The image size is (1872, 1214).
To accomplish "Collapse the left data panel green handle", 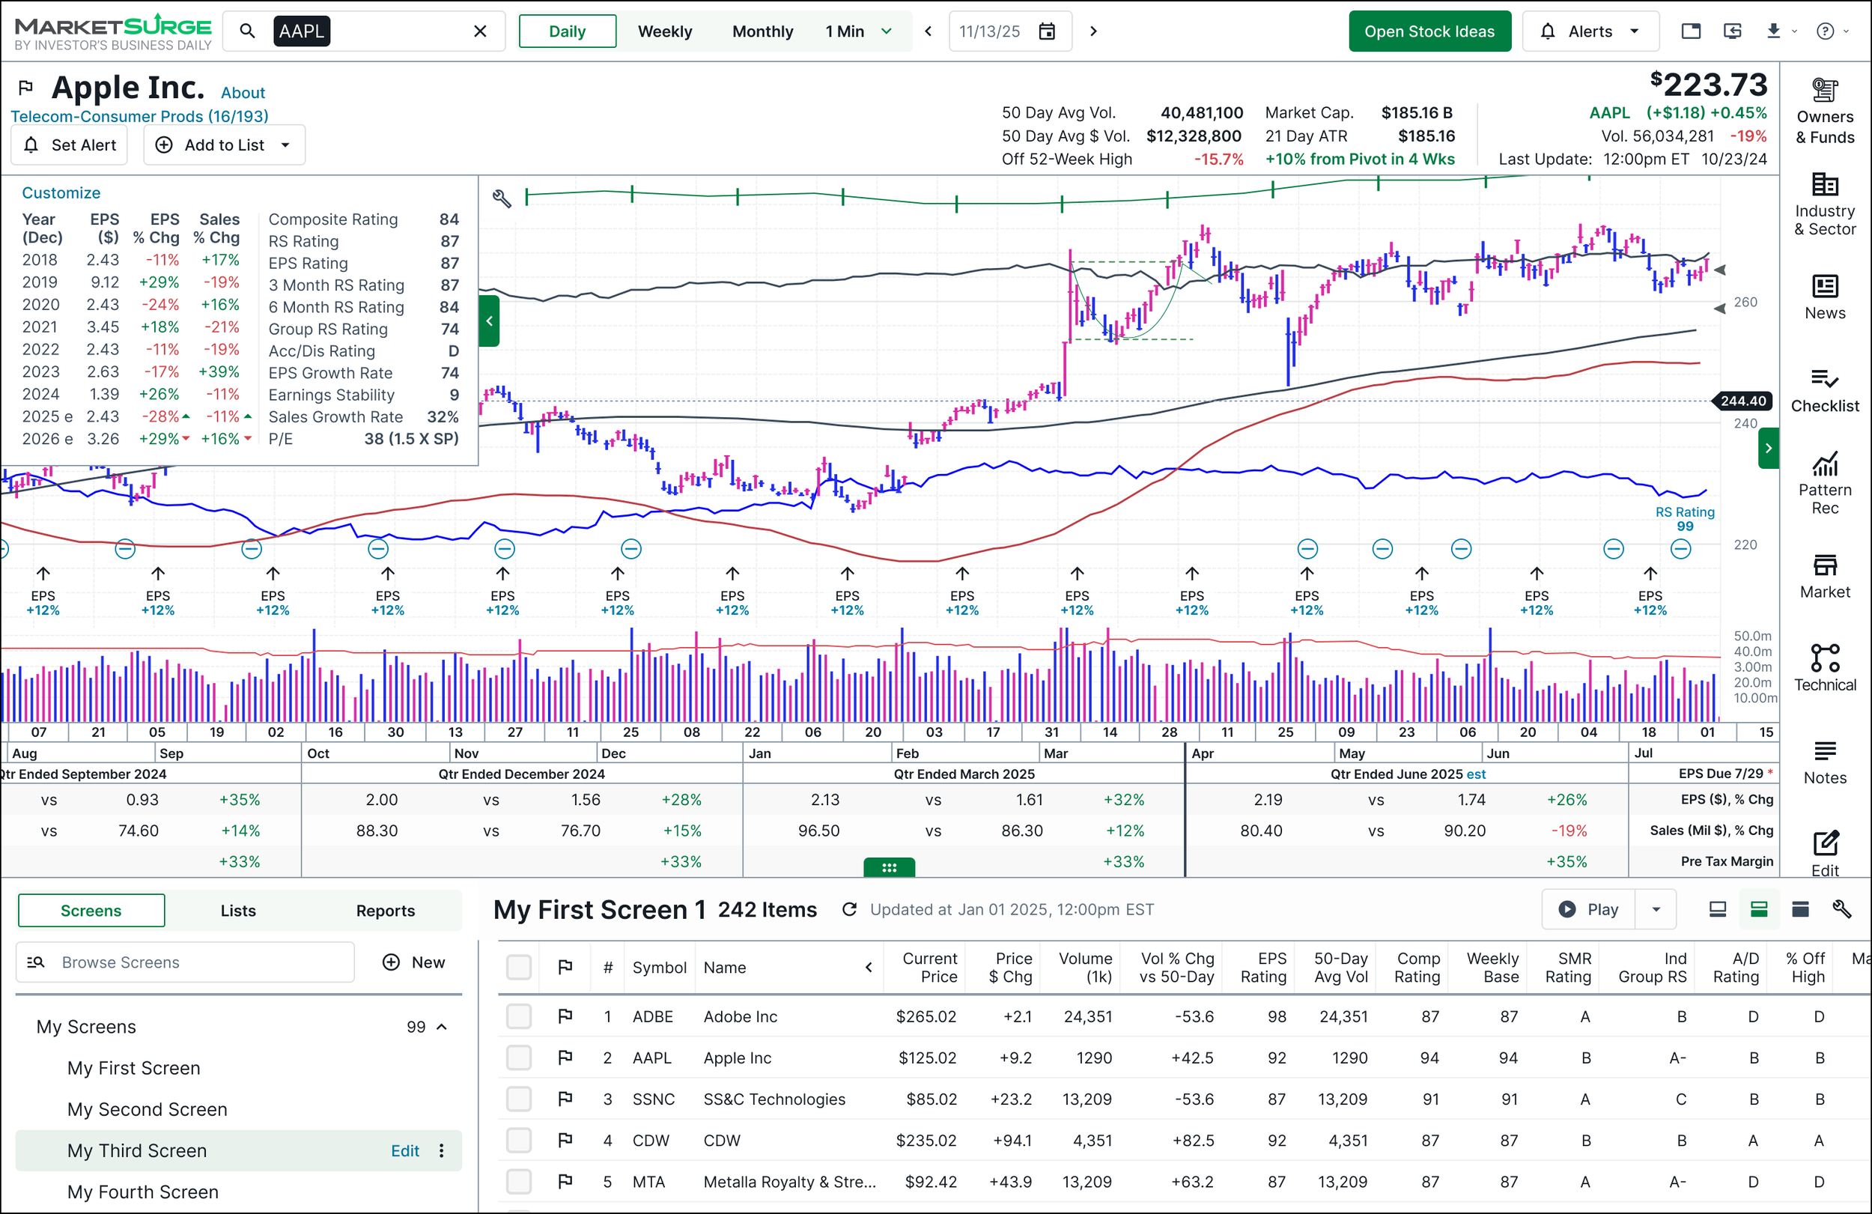I will [489, 321].
